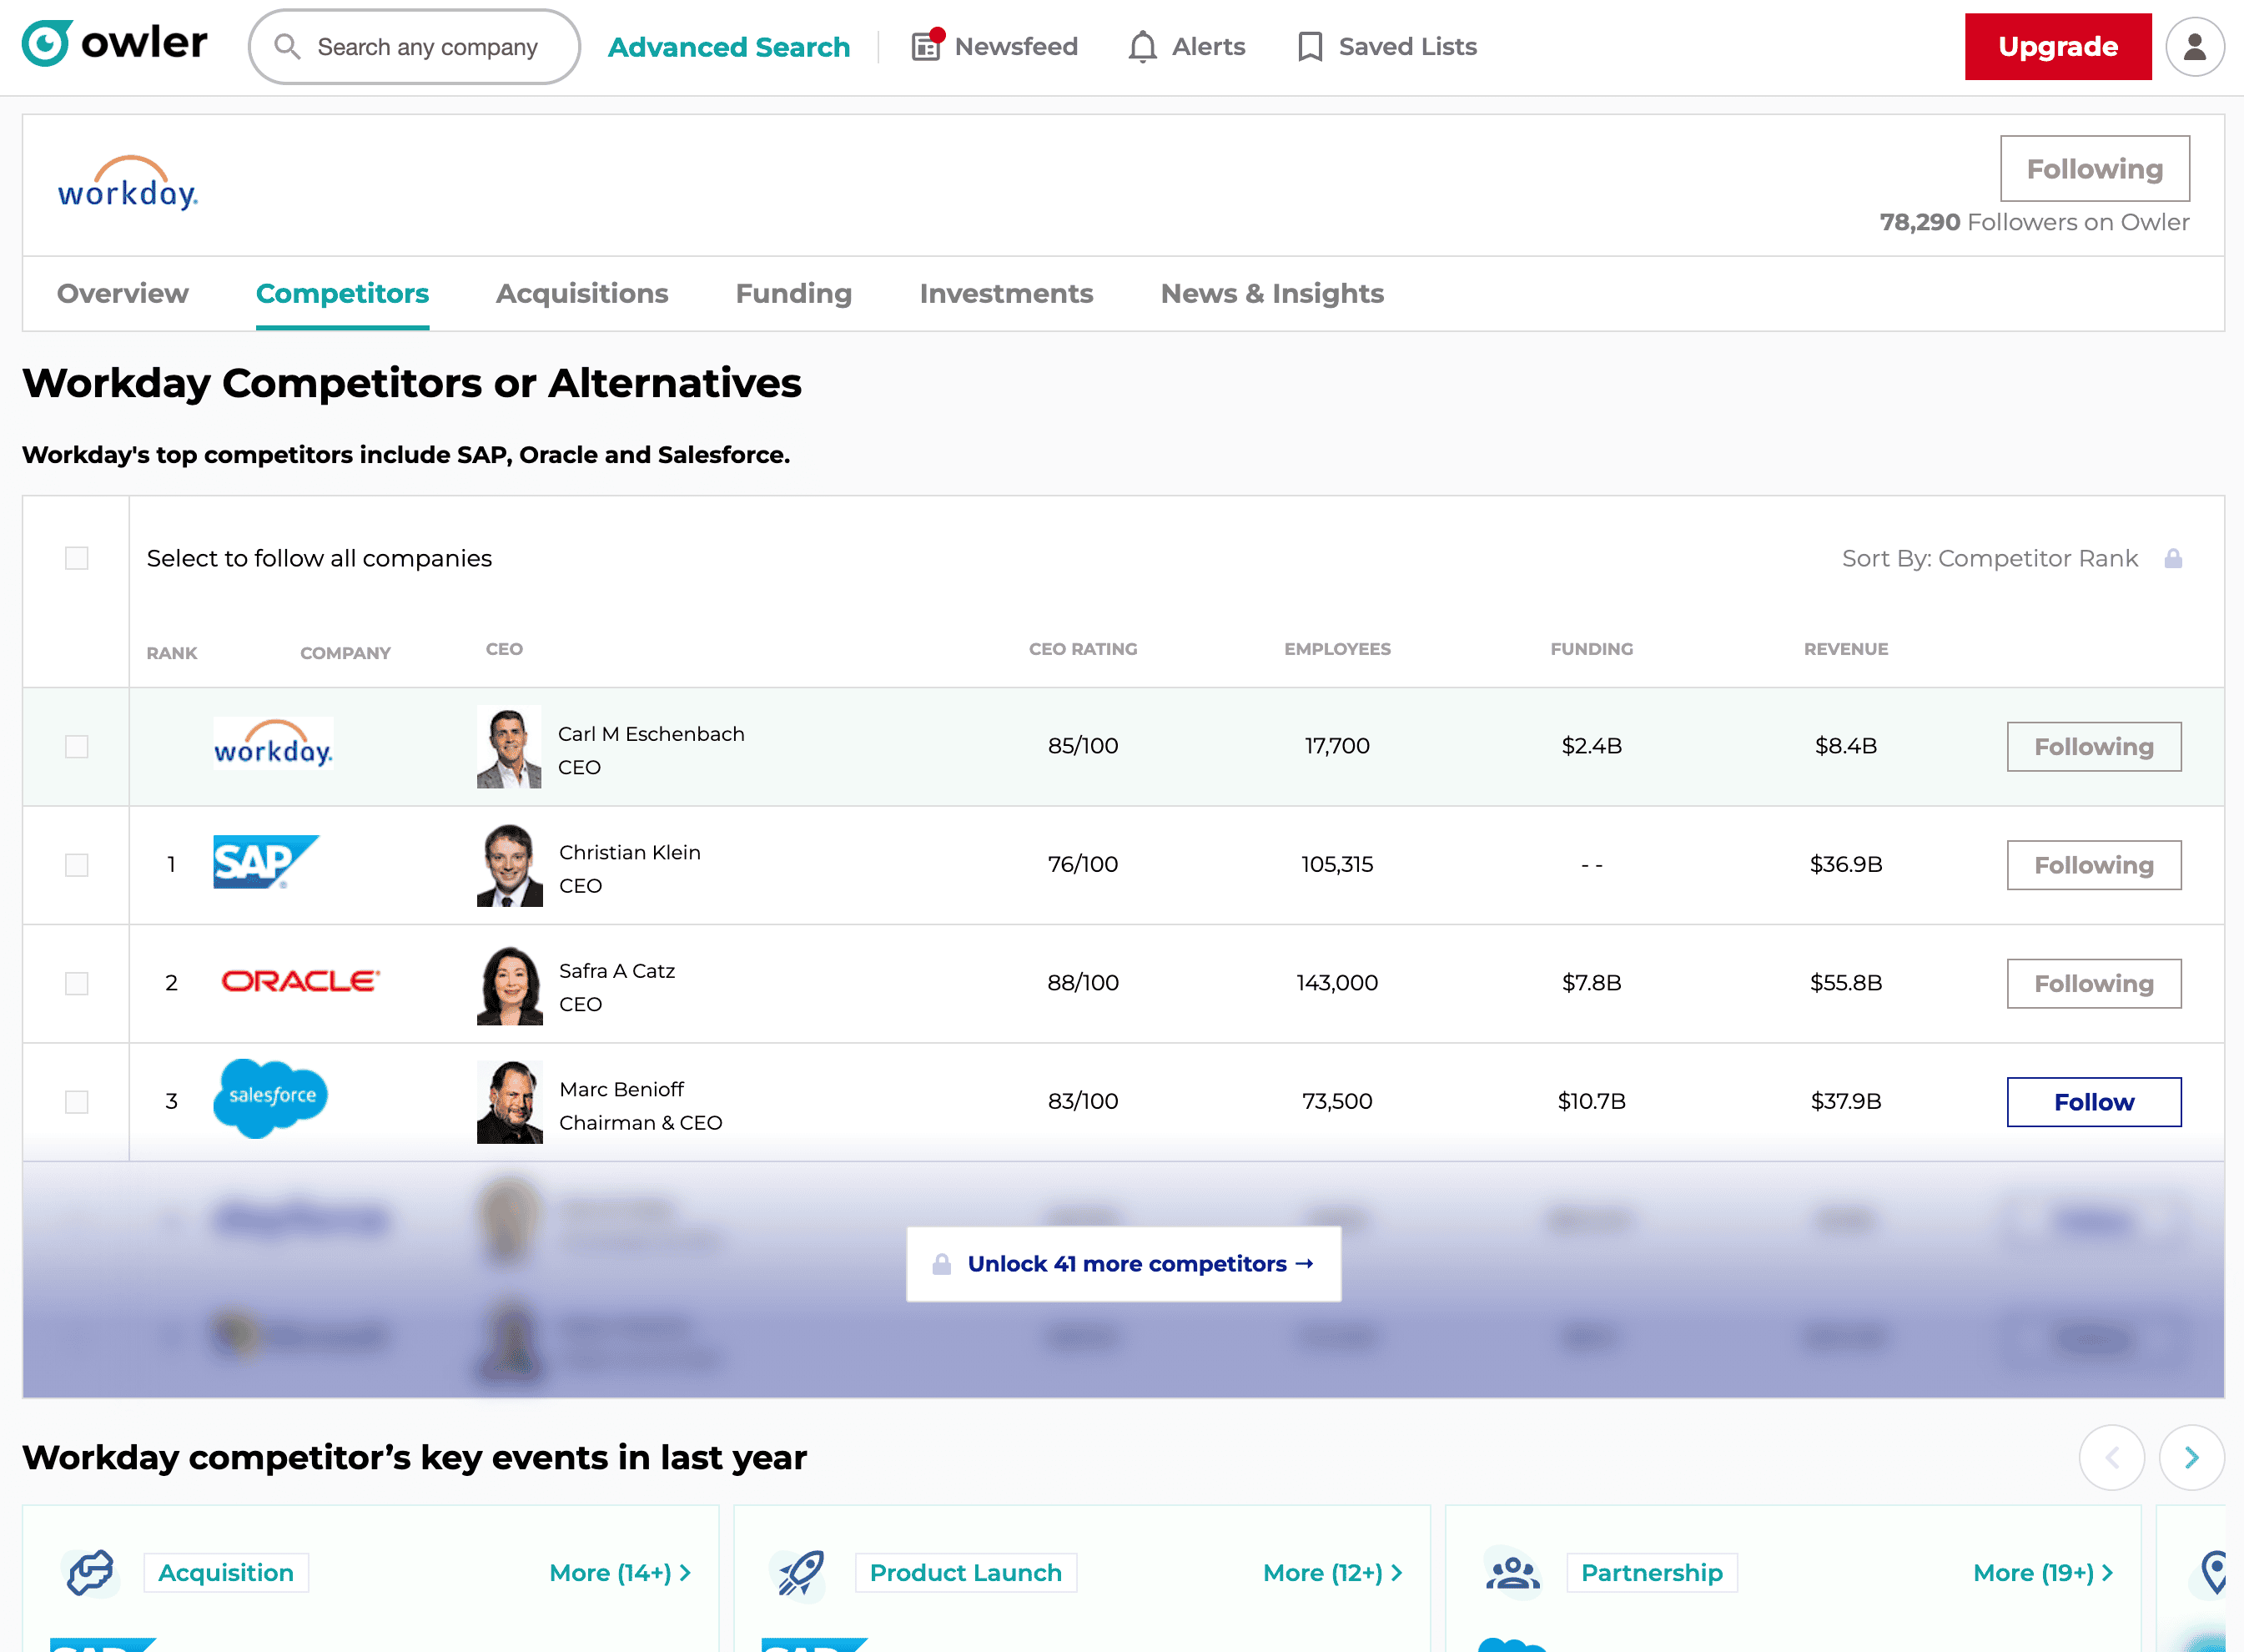Tick the SAP row checkbox

click(77, 865)
